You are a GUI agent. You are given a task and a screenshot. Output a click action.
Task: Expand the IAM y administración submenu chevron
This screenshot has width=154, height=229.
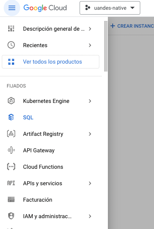(90, 216)
